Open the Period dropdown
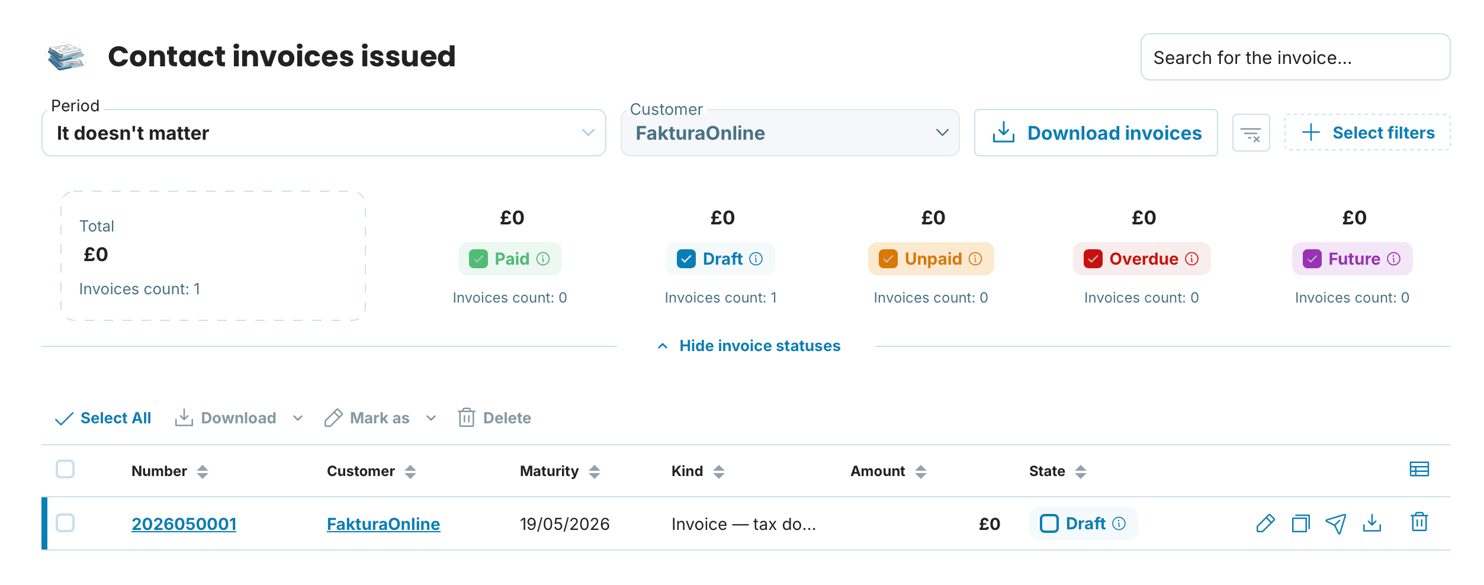Screen dimensions: 1484x585 (324, 133)
